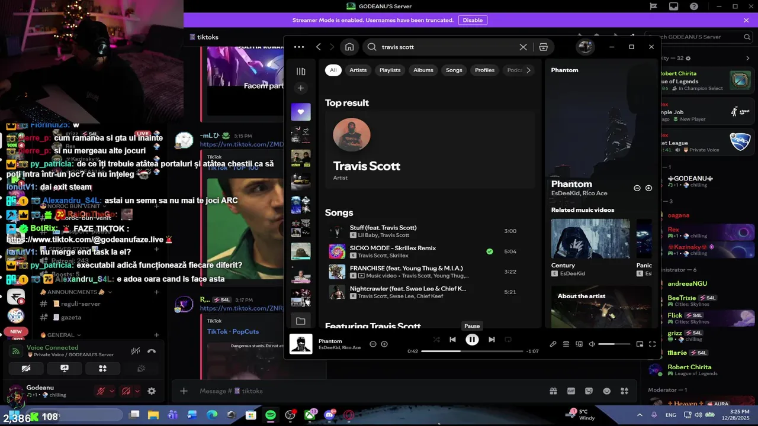Open Travis Scott top result card
Viewport: 758px width, 426px height.
point(429,150)
